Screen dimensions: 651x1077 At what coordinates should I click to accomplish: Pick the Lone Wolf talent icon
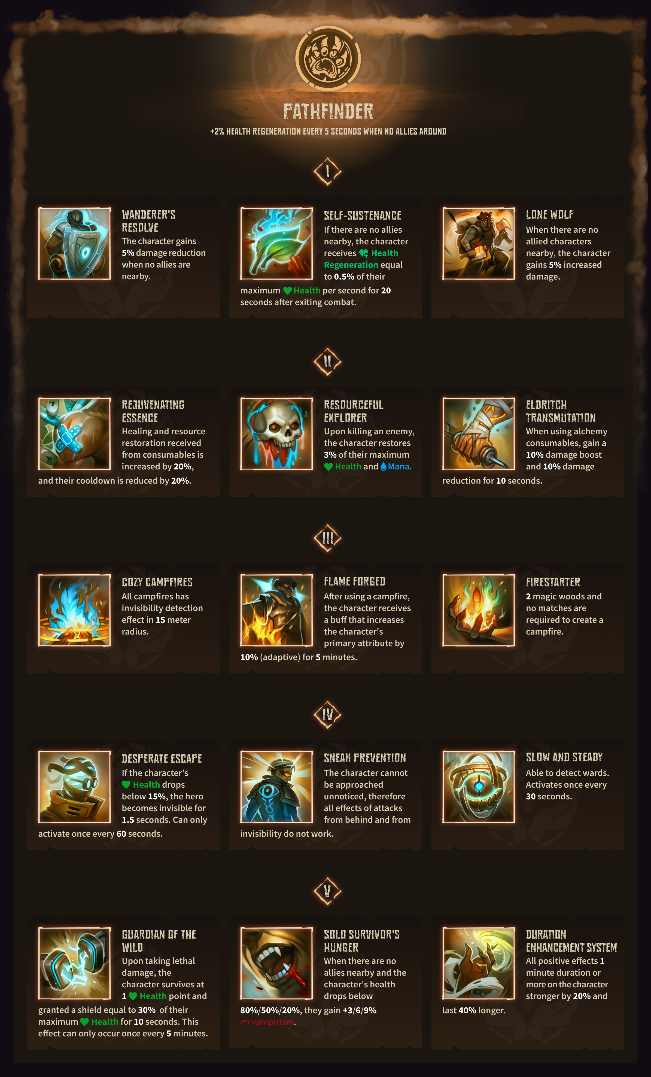pyautogui.click(x=478, y=244)
